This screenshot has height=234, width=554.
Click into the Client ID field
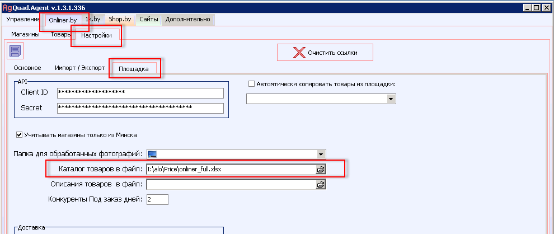(x=140, y=93)
